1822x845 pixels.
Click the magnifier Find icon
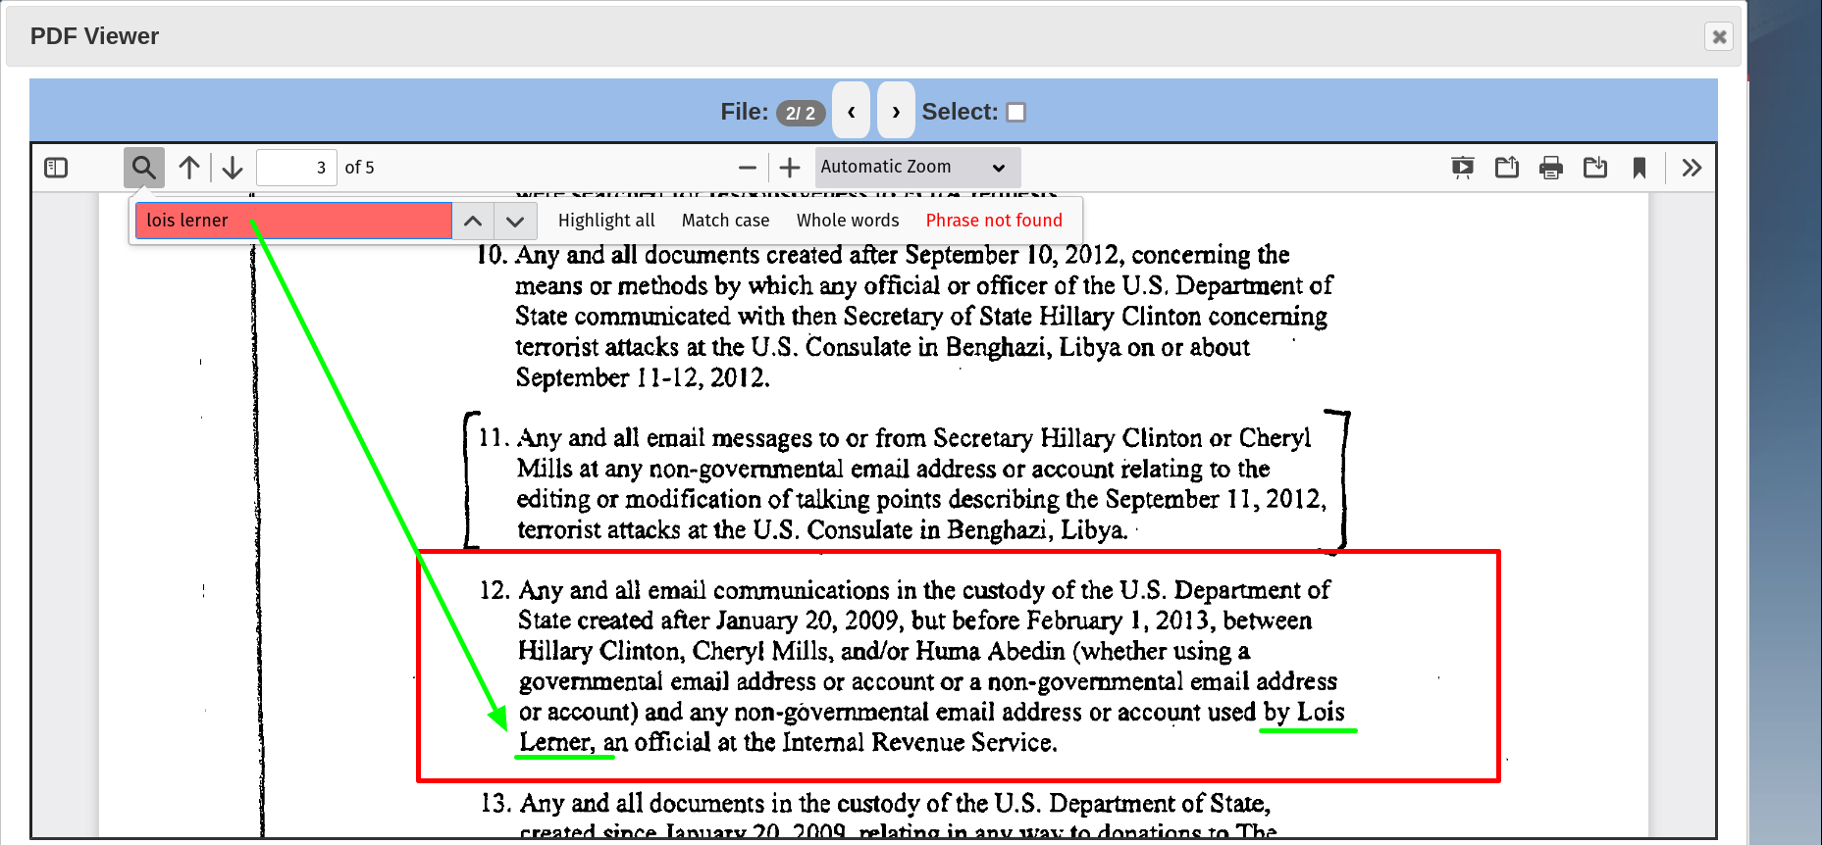coord(144,168)
